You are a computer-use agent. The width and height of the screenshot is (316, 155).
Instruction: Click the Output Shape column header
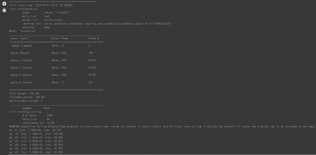click(60, 38)
